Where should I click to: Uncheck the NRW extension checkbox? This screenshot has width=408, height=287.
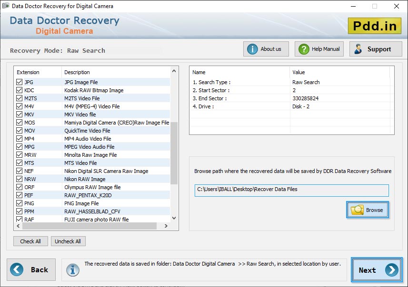point(19,179)
